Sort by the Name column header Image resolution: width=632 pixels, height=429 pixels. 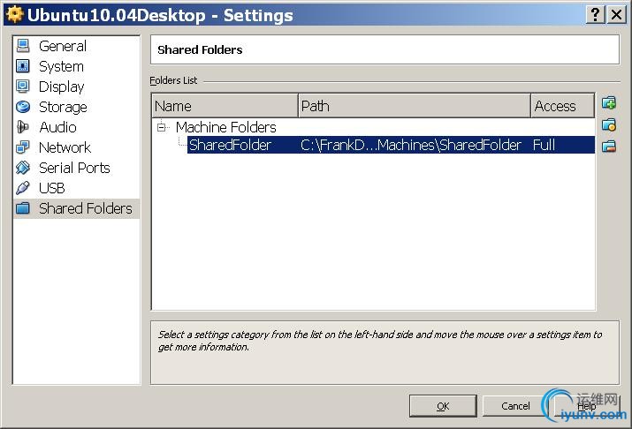point(225,106)
